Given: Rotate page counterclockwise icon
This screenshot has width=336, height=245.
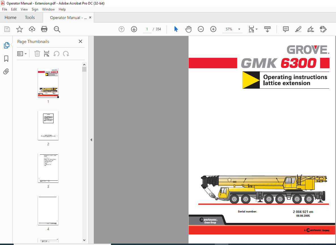Looking at the screenshot, I should [x=56, y=54].
